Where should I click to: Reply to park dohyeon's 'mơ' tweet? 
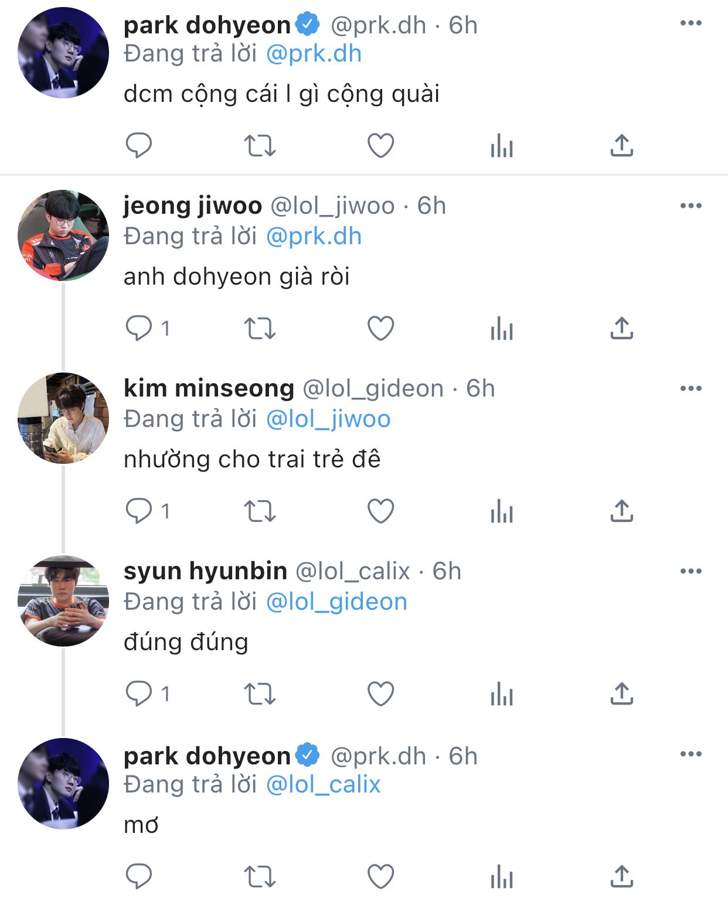(139, 876)
